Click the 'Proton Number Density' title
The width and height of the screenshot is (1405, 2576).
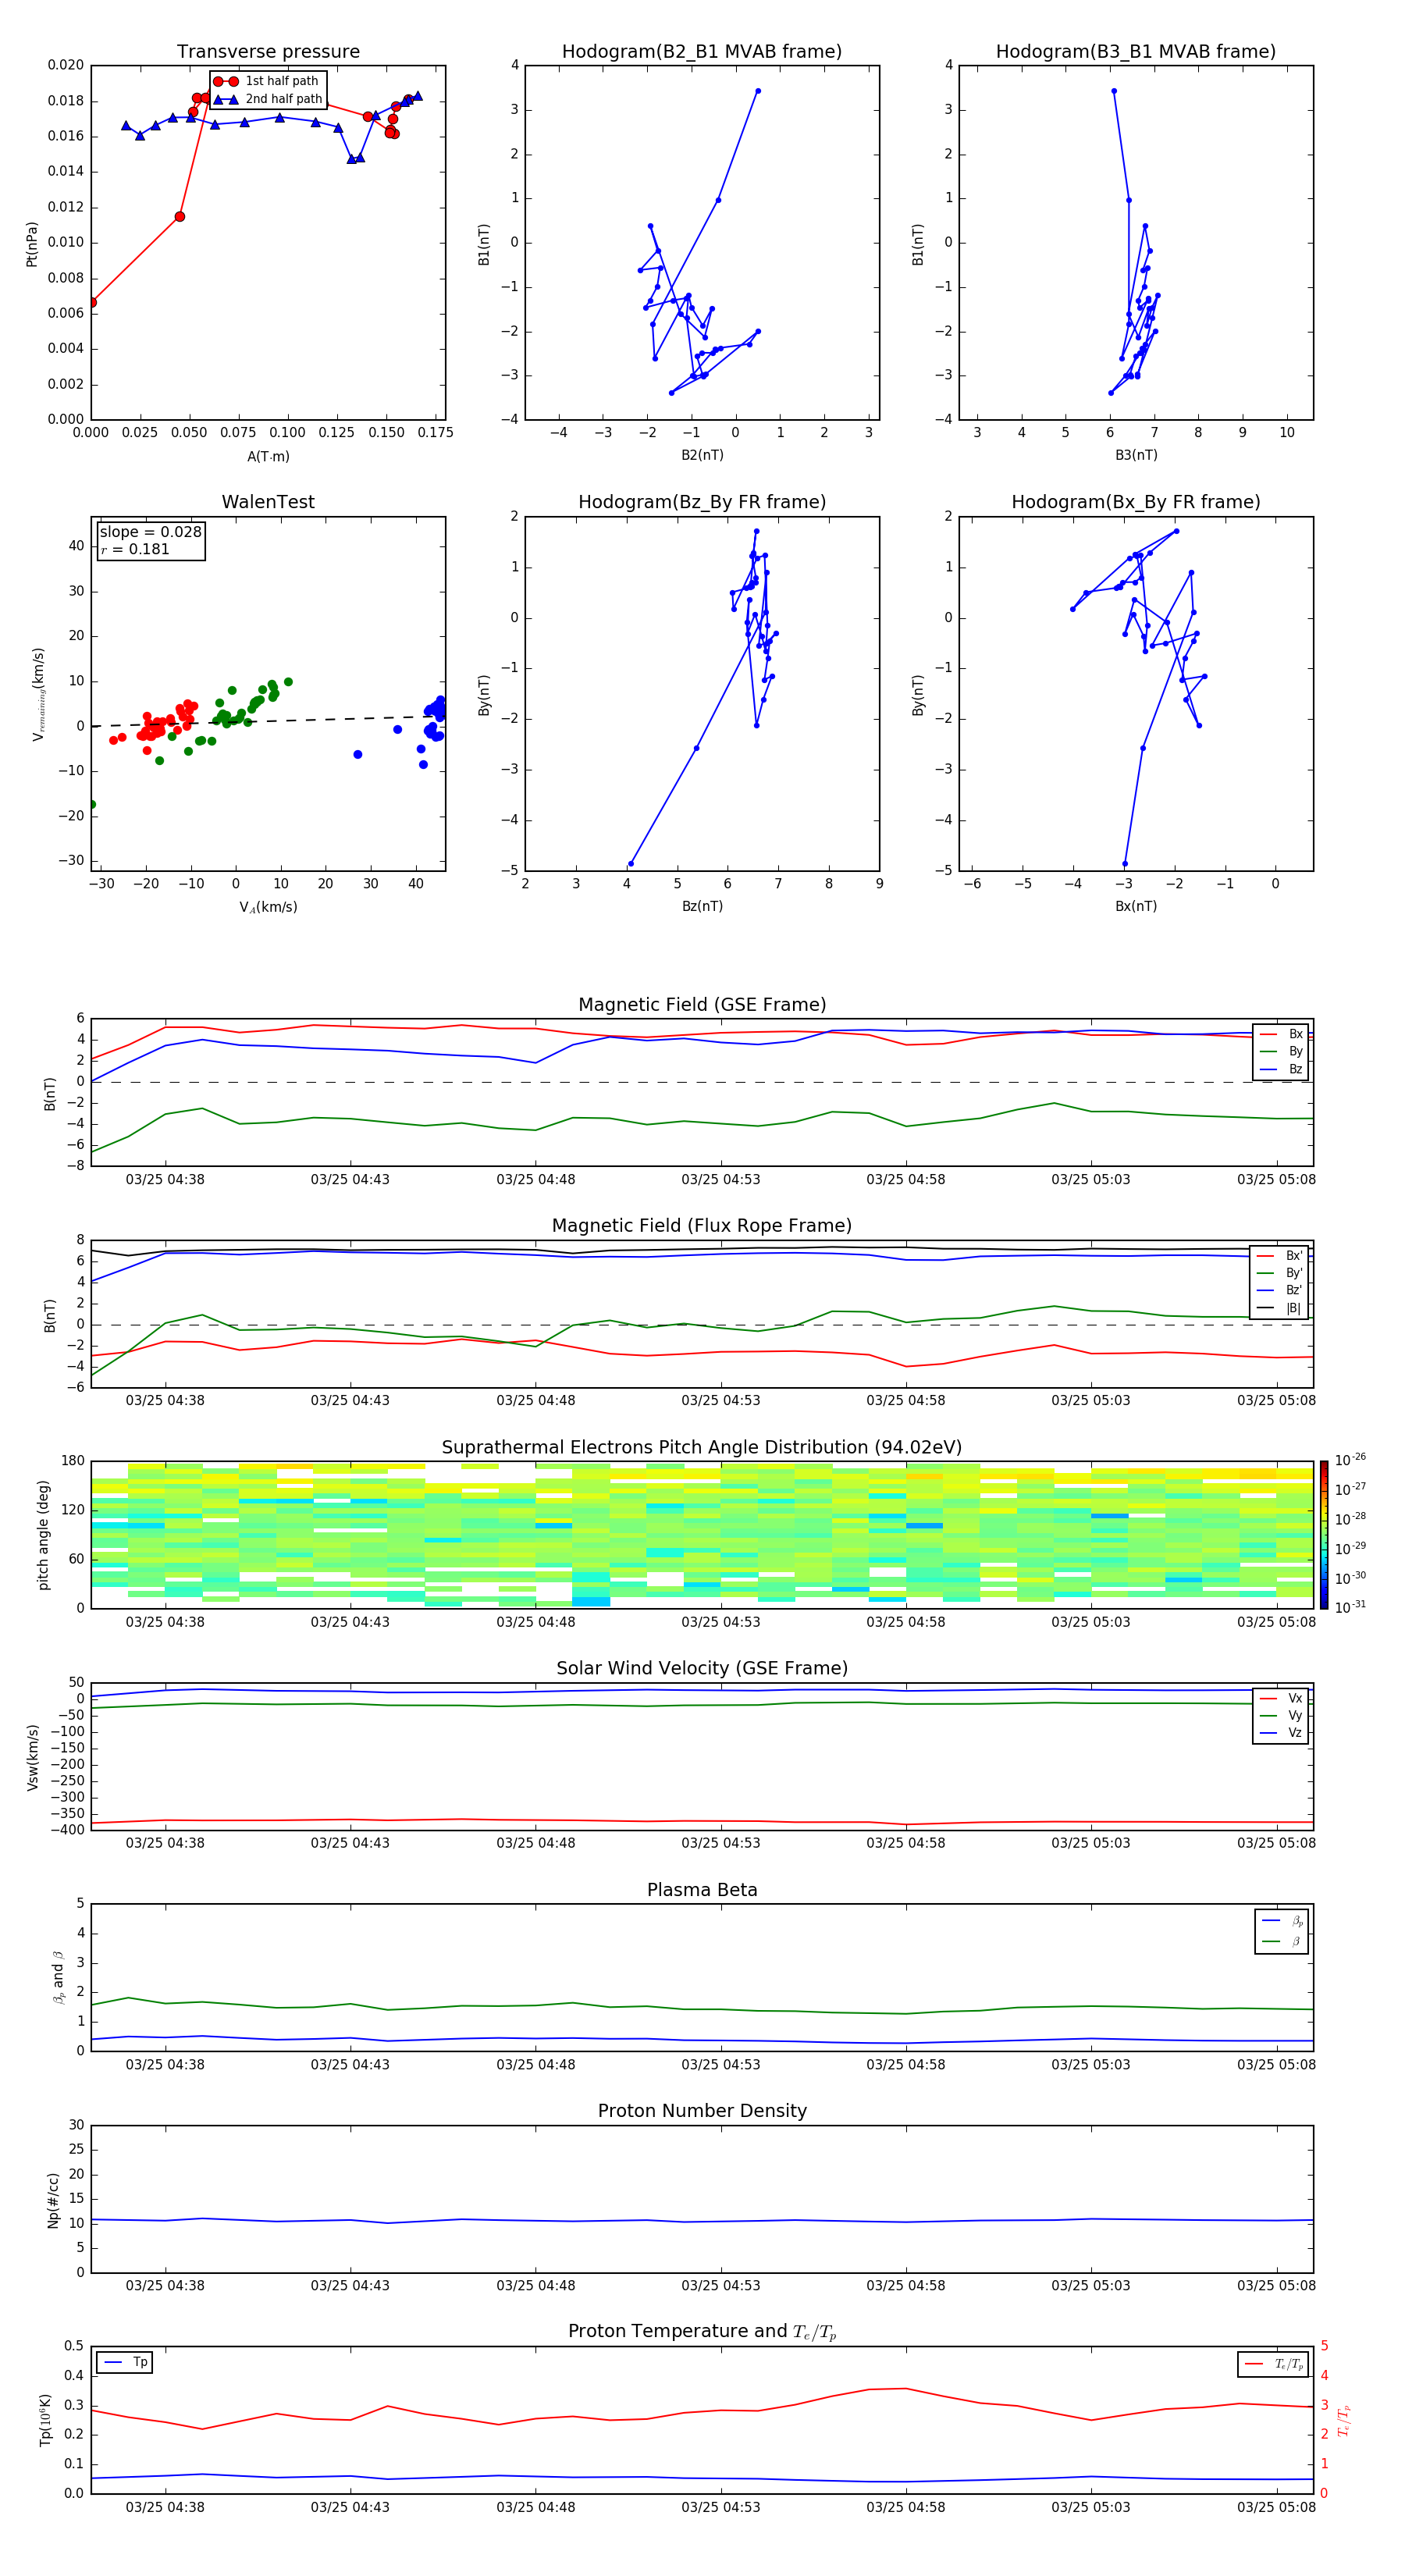tap(702, 2111)
